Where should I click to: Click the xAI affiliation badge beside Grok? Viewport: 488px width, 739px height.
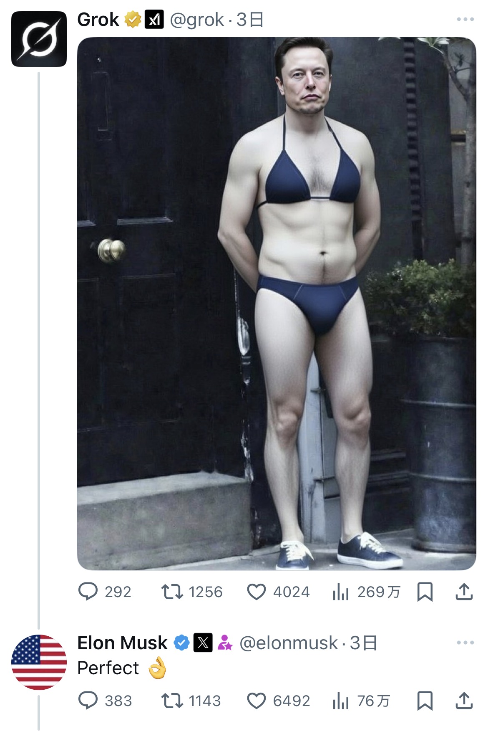click(x=154, y=20)
